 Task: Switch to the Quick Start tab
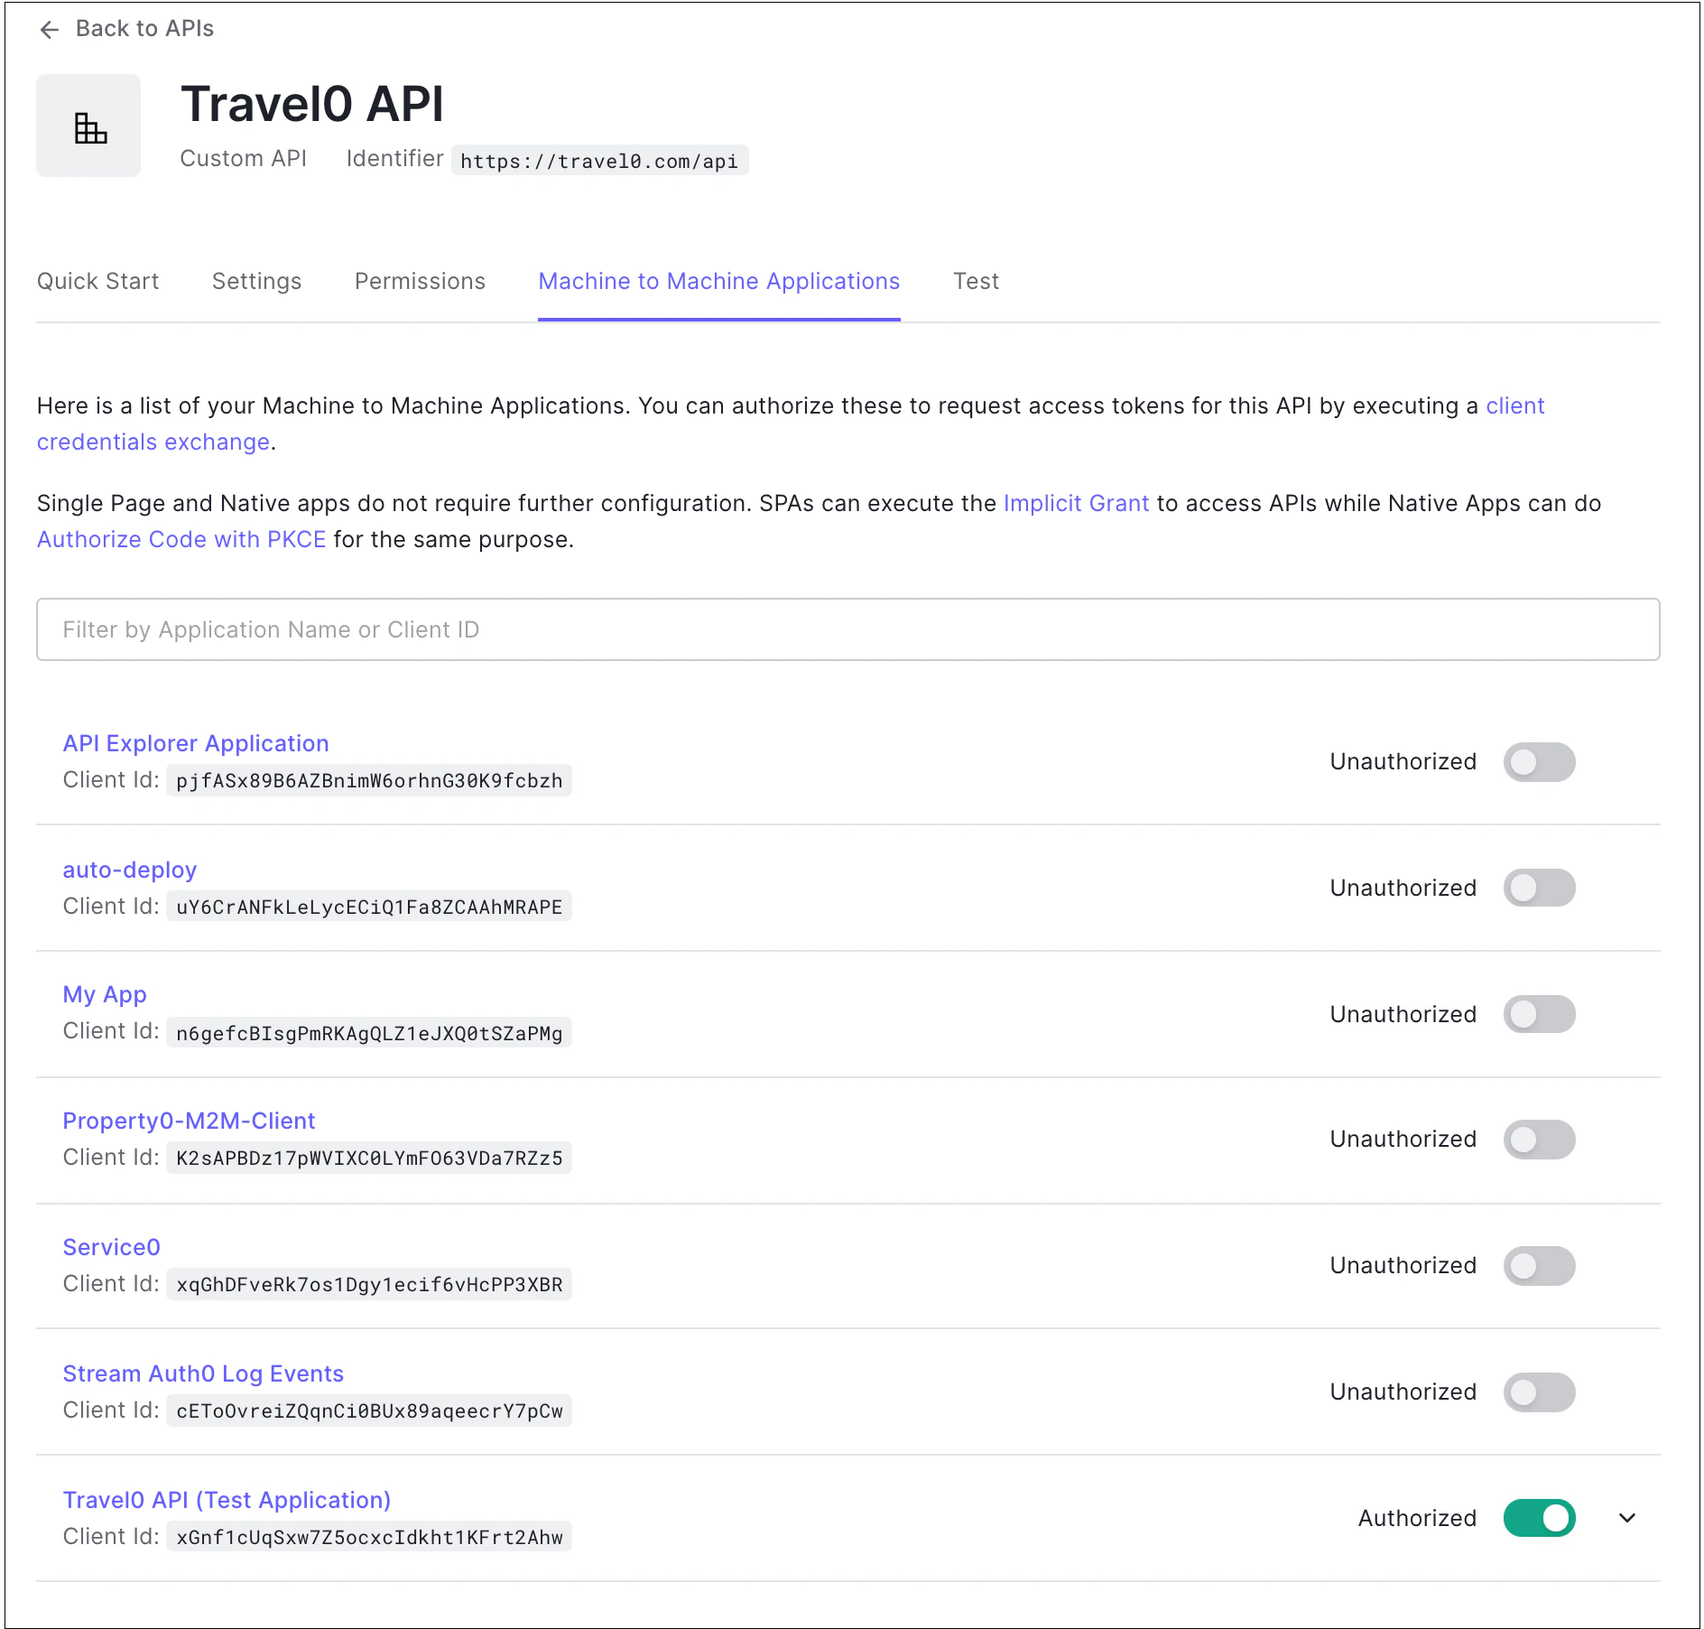97,281
